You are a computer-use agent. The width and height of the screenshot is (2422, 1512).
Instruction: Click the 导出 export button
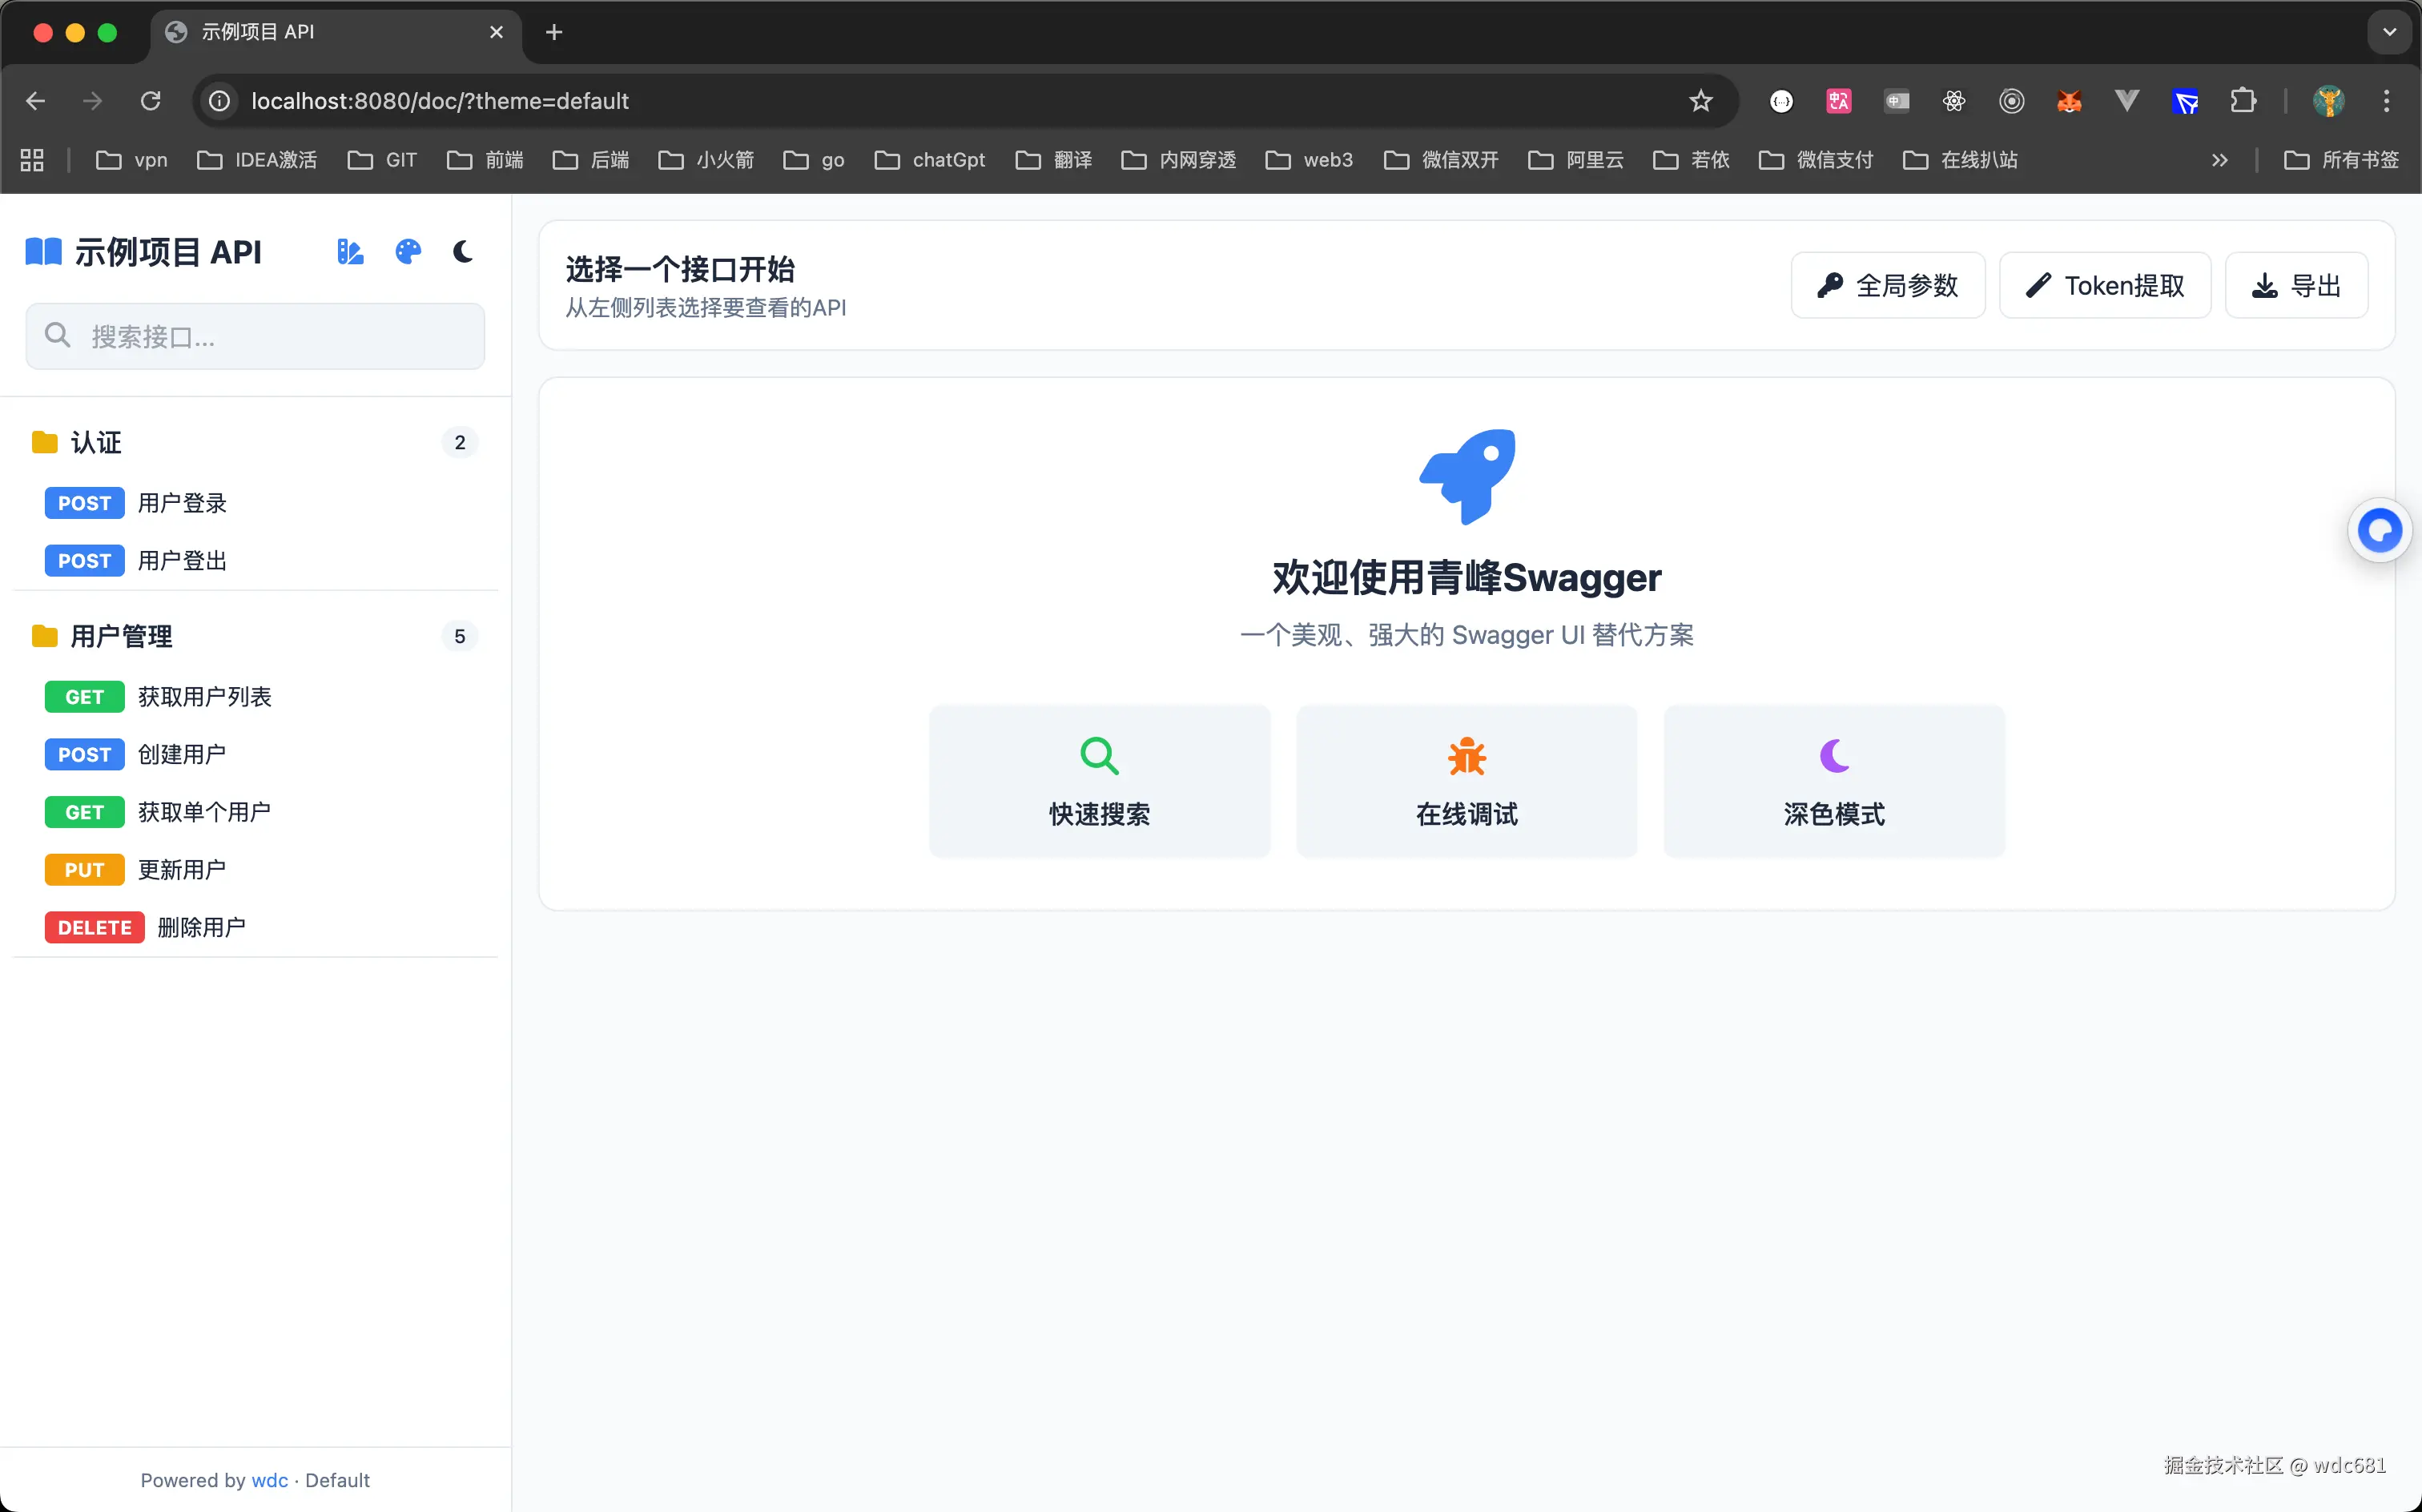pyautogui.click(x=2296, y=285)
